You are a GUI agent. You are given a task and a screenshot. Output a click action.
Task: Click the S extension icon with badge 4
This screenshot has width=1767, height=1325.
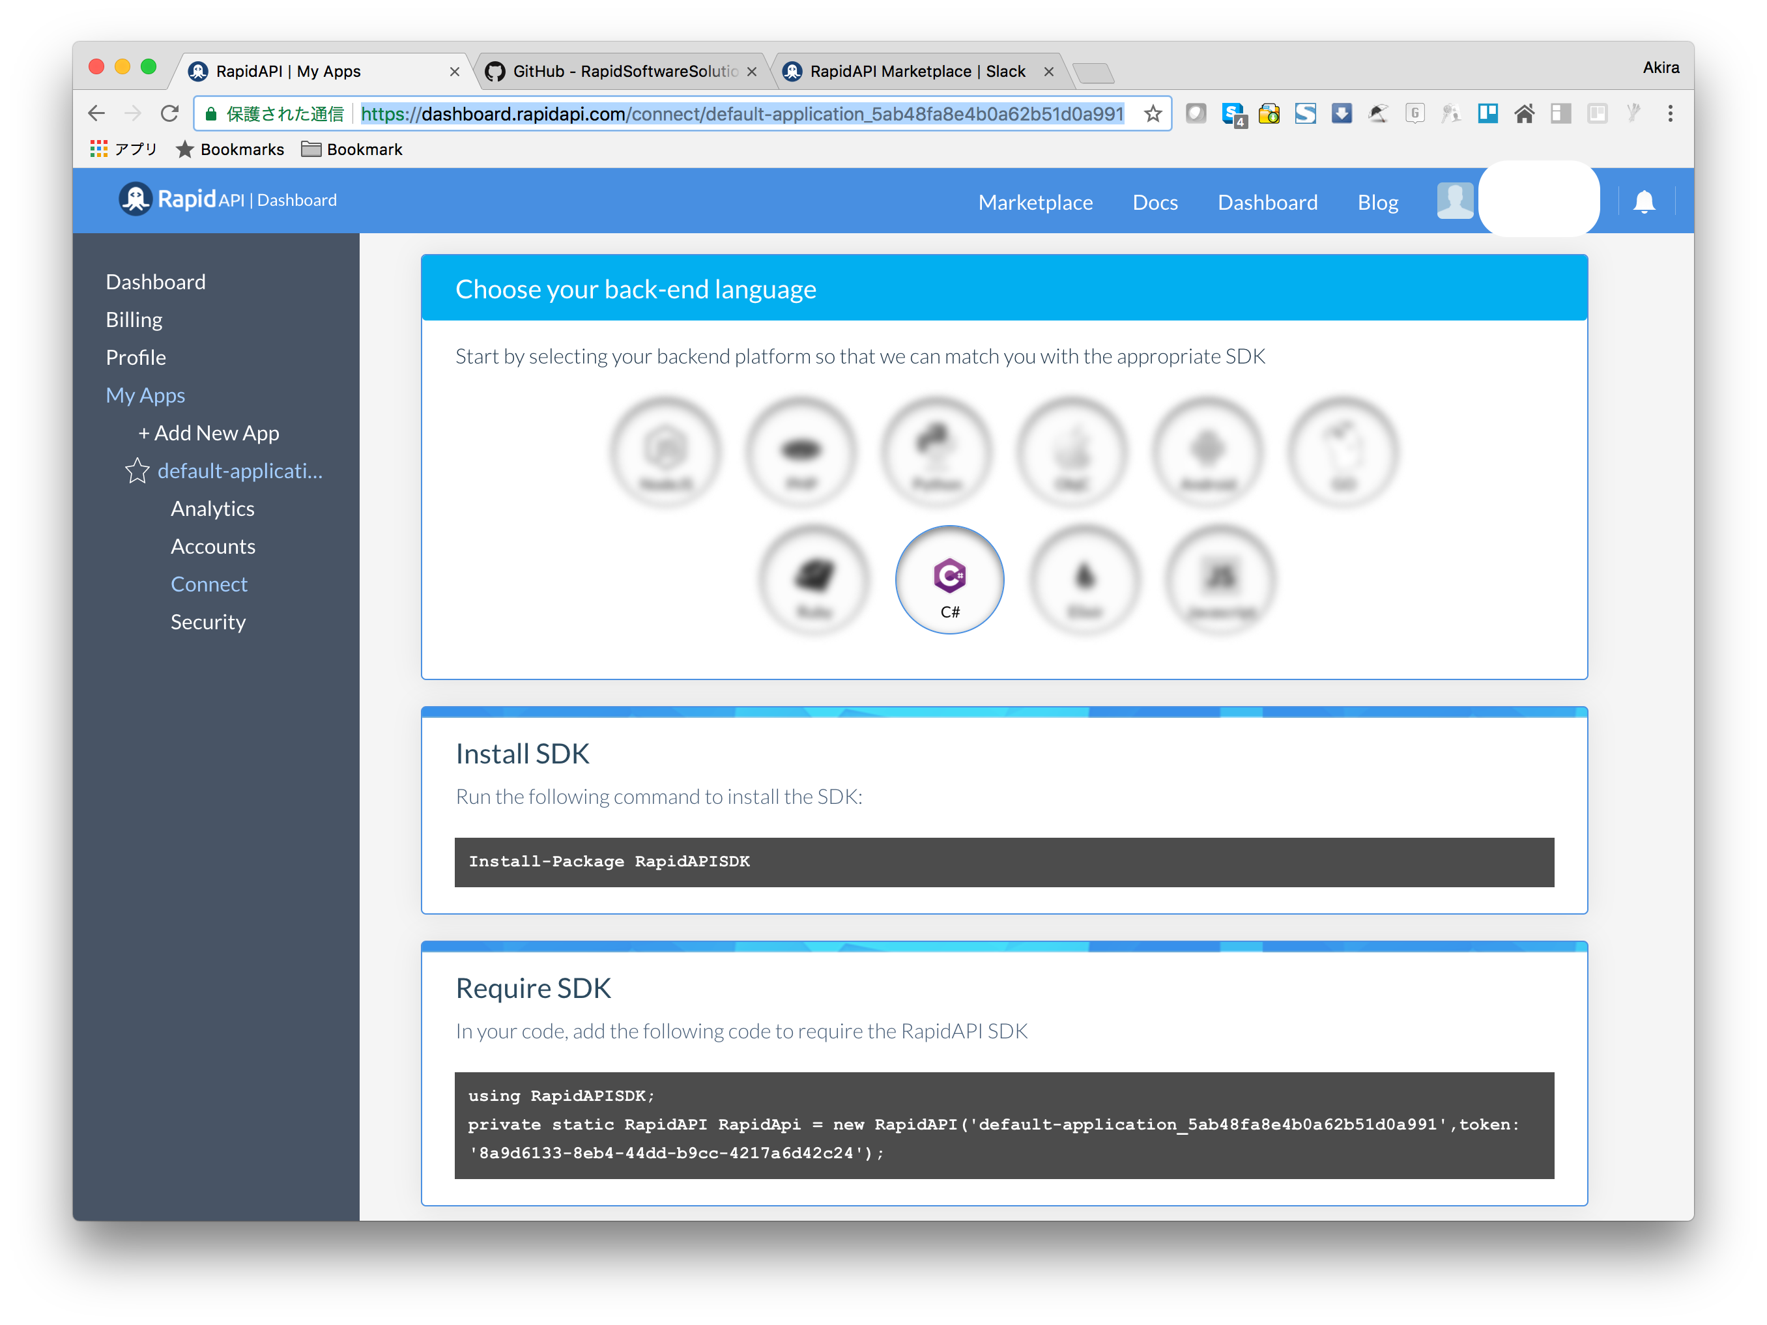pyautogui.click(x=1233, y=115)
